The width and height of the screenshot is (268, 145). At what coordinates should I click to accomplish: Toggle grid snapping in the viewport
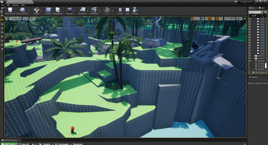click(x=210, y=19)
